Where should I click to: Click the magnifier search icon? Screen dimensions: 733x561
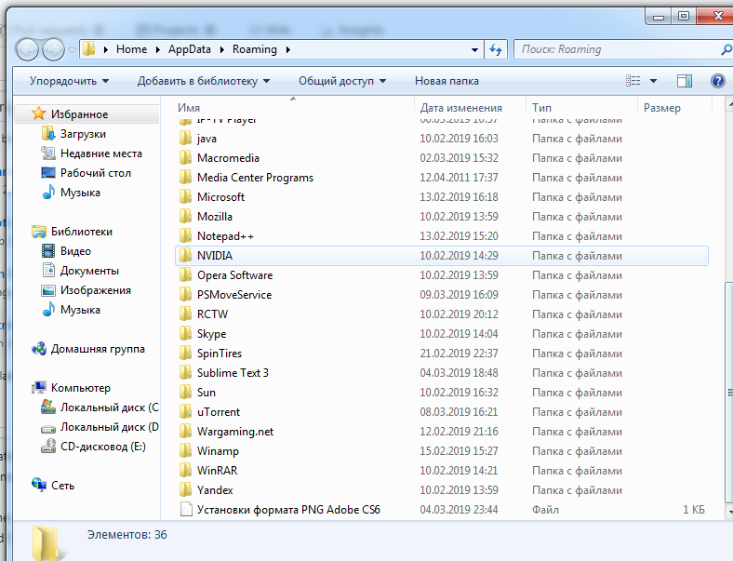(x=726, y=49)
